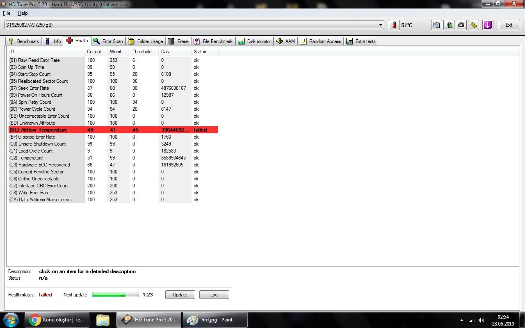
Task: Open the drive selector ST9250827AS dropdown
Action: (x=194, y=25)
